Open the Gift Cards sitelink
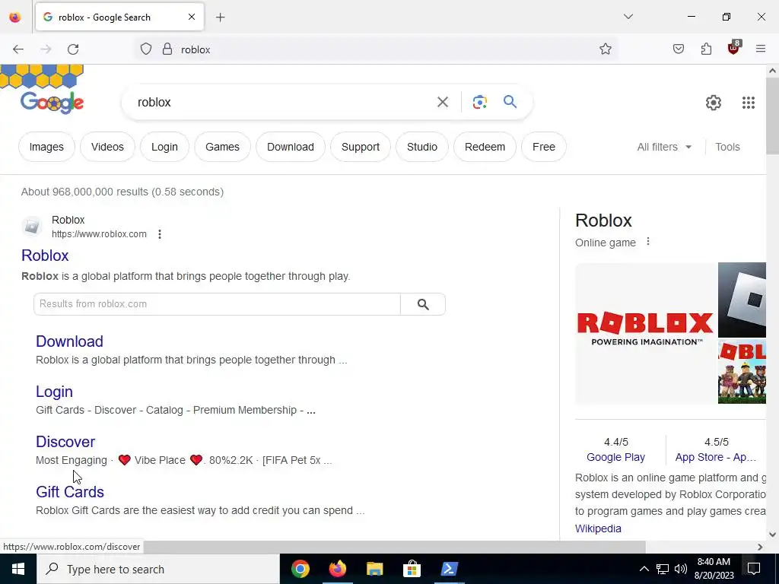 [x=70, y=492]
